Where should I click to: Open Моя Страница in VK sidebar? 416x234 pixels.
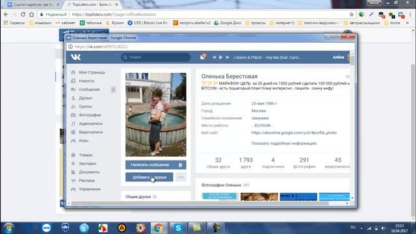pos(92,72)
